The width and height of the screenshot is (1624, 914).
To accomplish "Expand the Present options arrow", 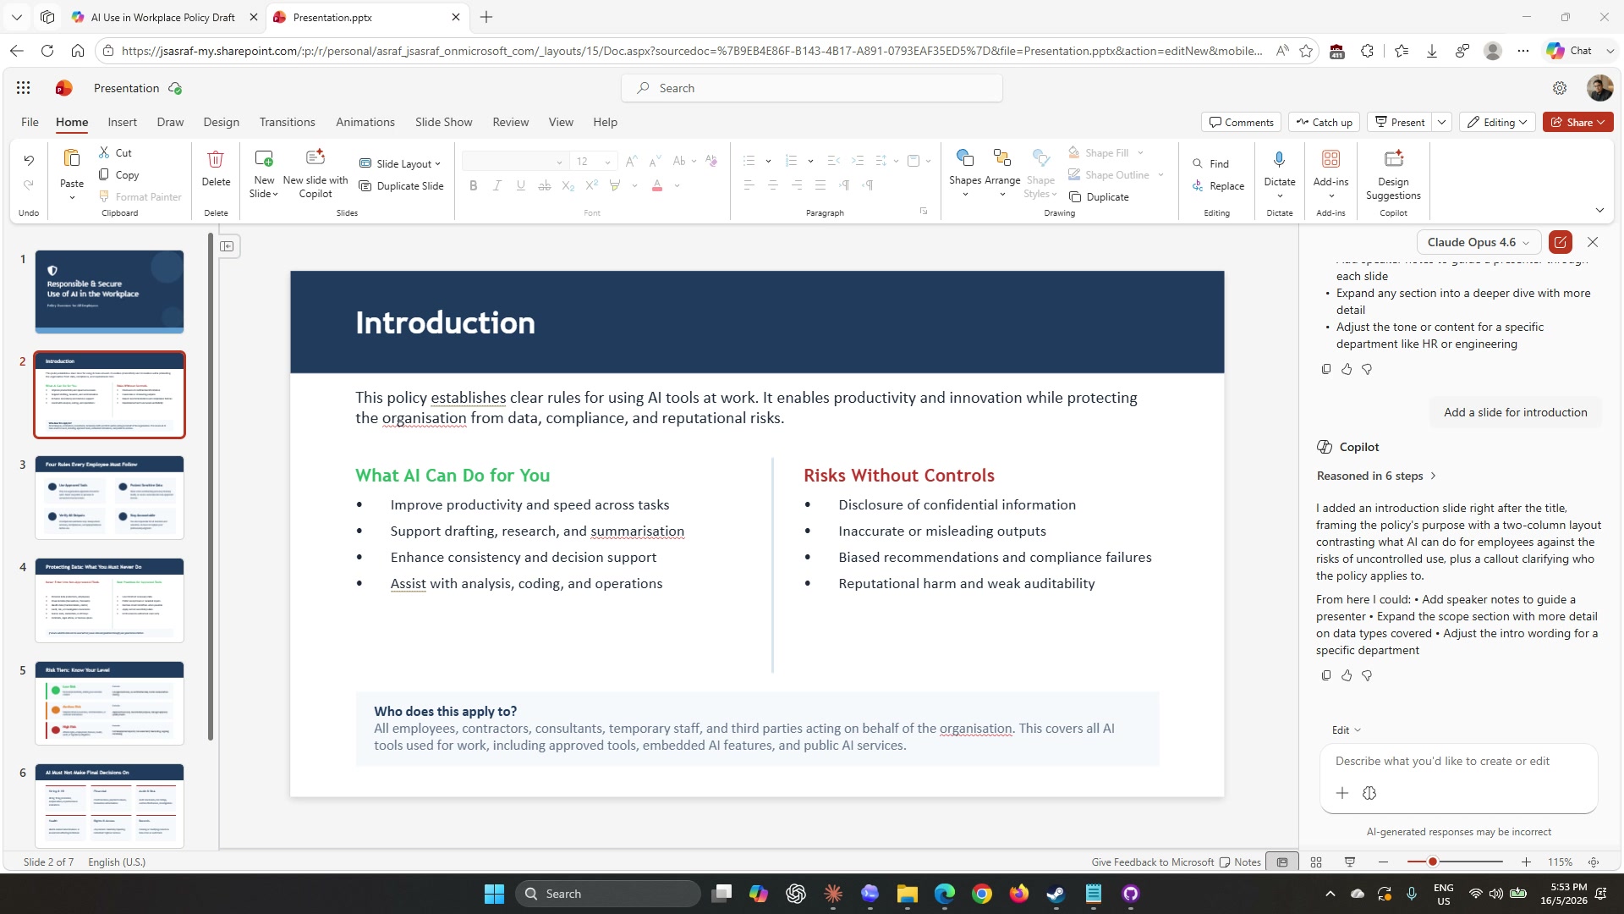I will (1442, 122).
